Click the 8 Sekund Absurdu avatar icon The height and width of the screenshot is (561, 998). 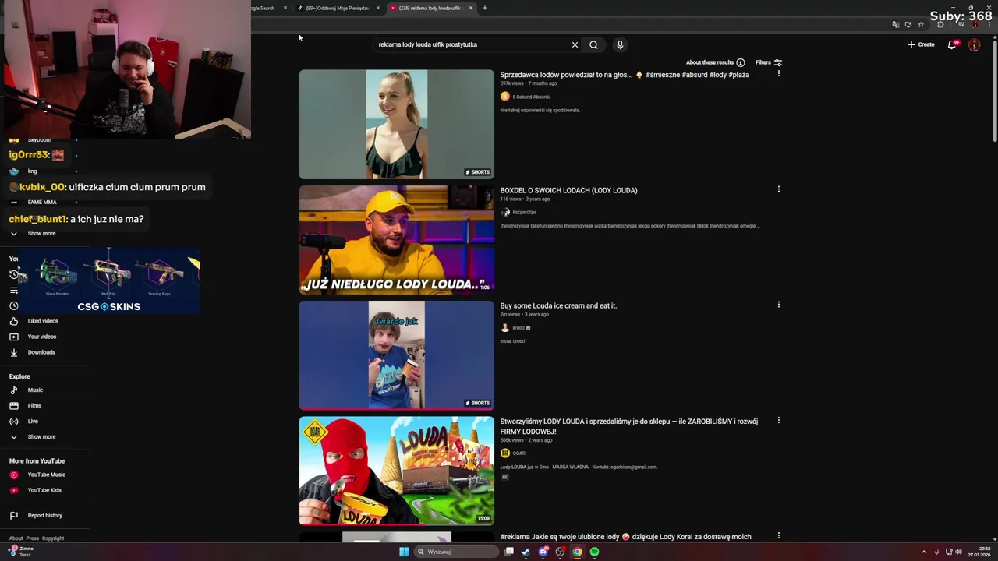point(504,97)
